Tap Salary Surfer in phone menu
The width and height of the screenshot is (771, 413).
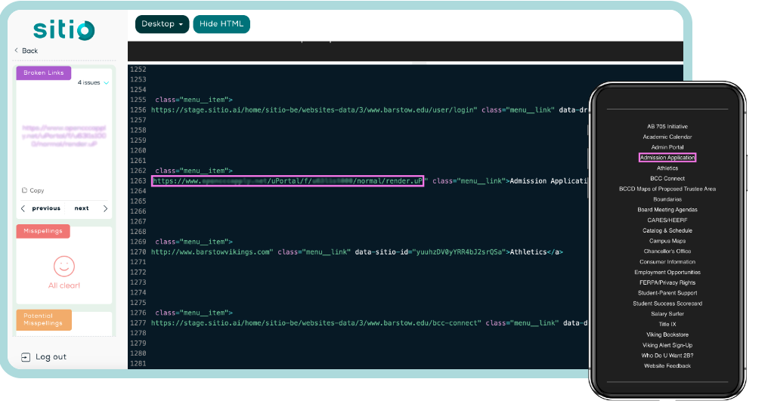(667, 314)
